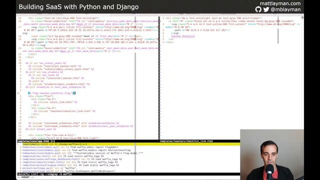Viewport: 320px width, 180px height.
Task: Click the div class="flex flex-row w-full" line
Action: tap(52, 135)
